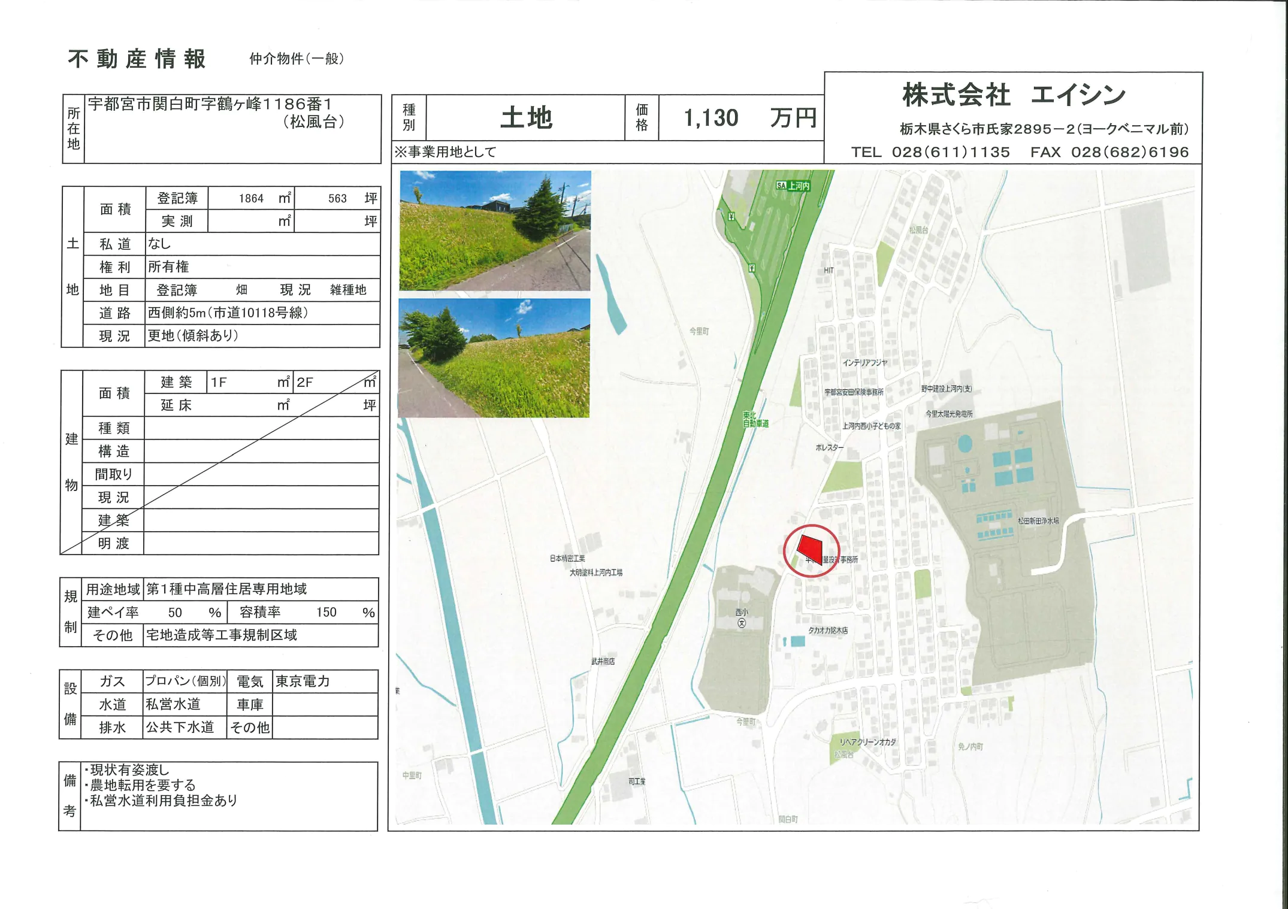This screenshot has height=909, width=1288.
Task: Click the 松田新田浄水場 map label
Action: [1038, 521]
